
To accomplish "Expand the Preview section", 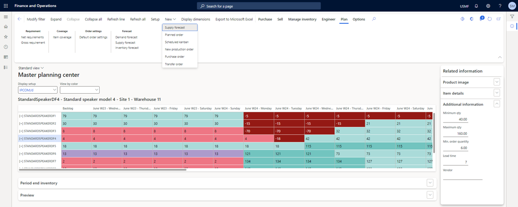I will (430, 195).
